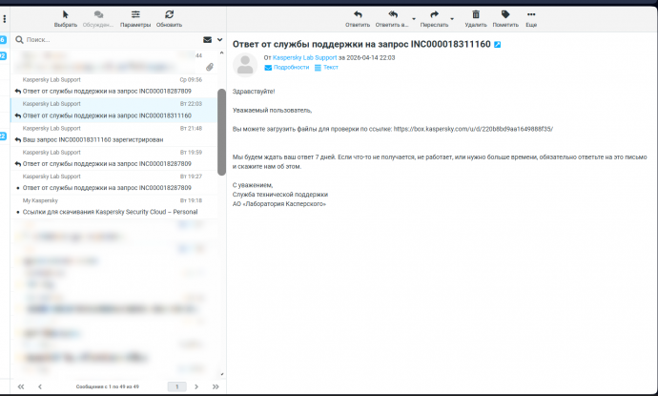Open Forward options dropdown arrow
The width and height of the screenshot is (658, 396).
click(x=451, y=19)
